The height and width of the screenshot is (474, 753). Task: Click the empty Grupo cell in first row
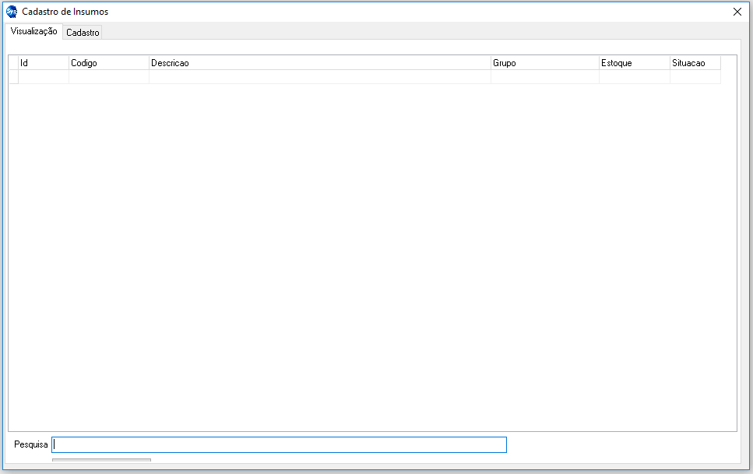544,77
